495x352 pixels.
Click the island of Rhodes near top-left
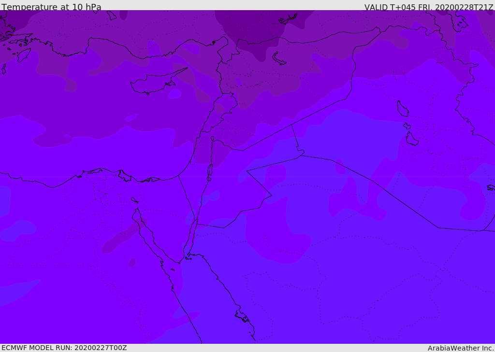point(23,55)
